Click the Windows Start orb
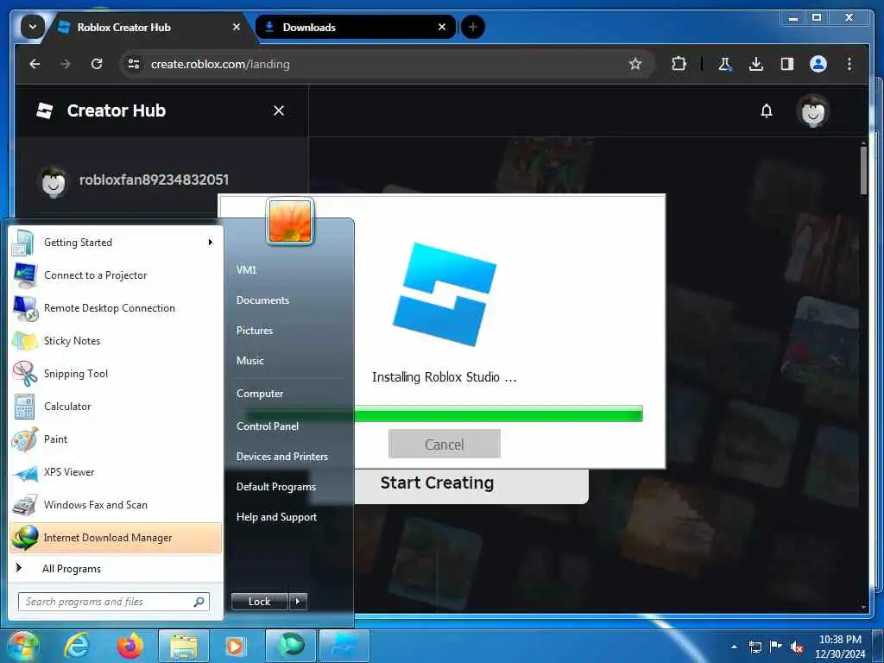Screen dimensions: 884x663 (22, 646)
